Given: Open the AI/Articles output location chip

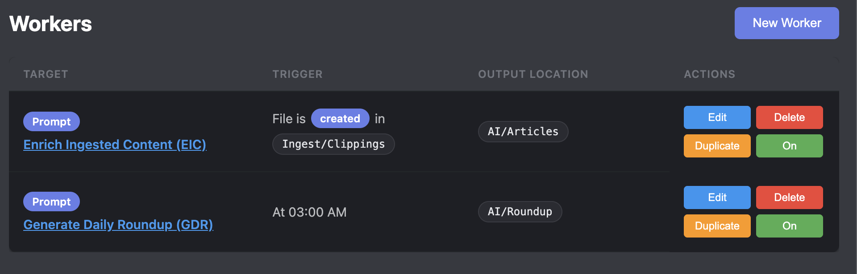Looking at the screenshot, I should [x=523, y=131].
